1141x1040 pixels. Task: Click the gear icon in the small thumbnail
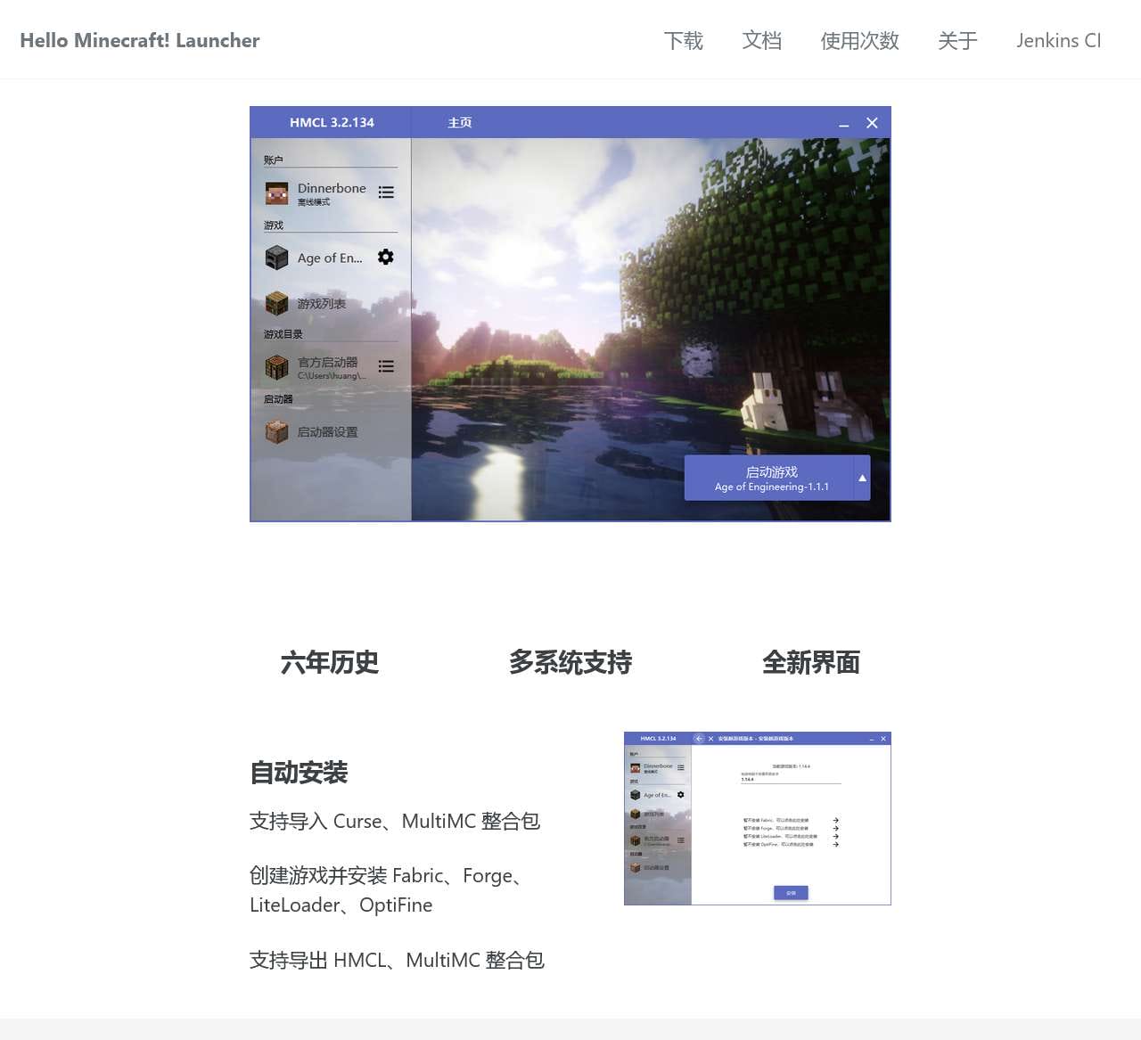click(681, 795)
